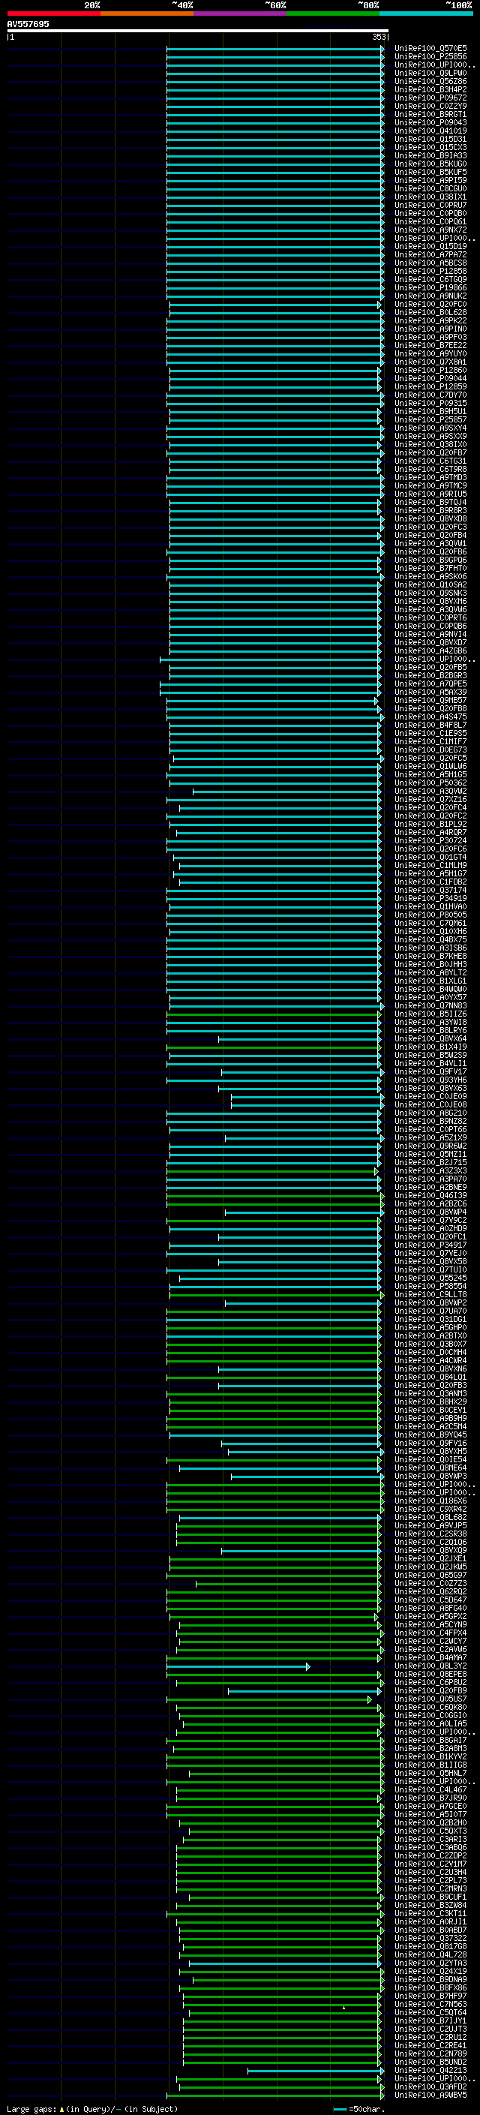Click the UniRef100_B9RGT1 label

point(430,114)
